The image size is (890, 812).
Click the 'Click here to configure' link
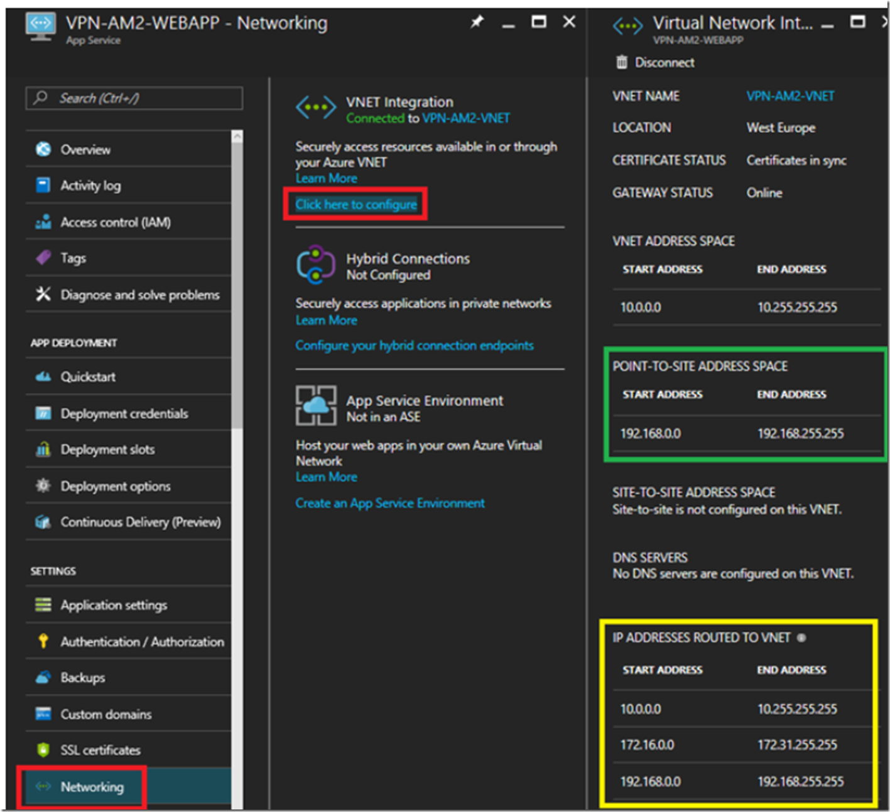356,204
